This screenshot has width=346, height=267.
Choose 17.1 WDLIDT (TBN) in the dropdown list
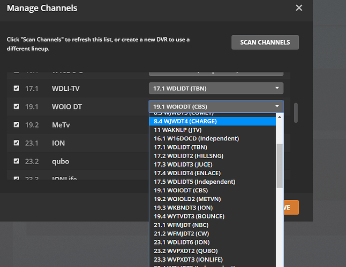[x=213, y=147]
